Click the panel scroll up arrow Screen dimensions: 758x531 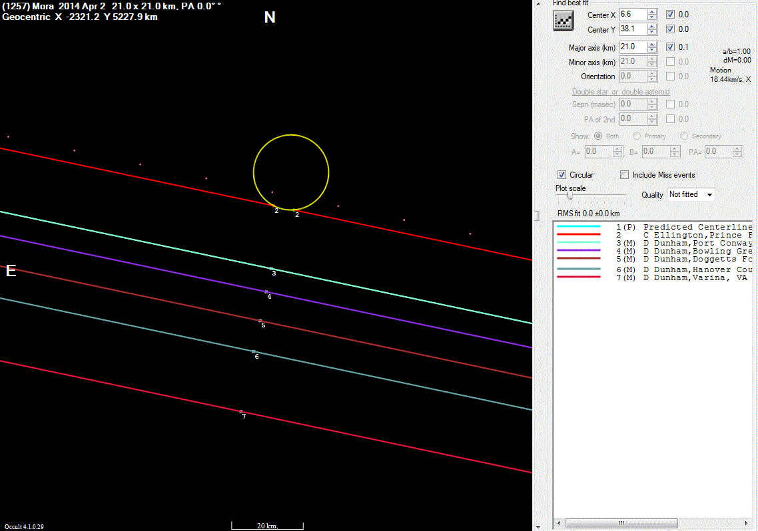tap(538, 4)
